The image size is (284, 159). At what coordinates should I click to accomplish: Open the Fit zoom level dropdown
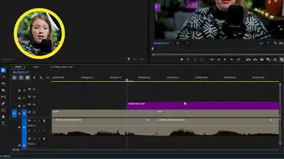(182, 43)
